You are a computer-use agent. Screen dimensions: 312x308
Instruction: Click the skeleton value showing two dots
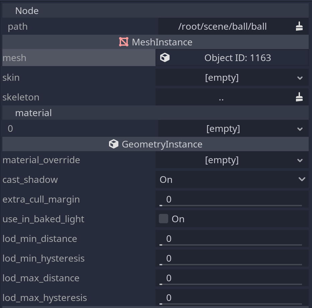[222, 97]
